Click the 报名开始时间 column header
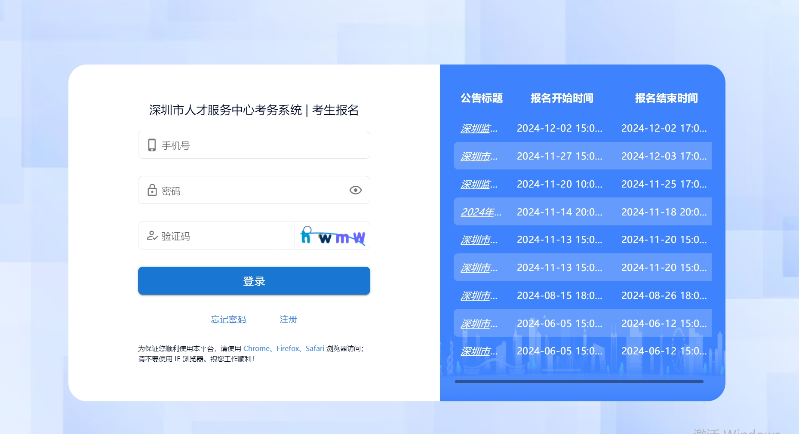 [562, 98]
